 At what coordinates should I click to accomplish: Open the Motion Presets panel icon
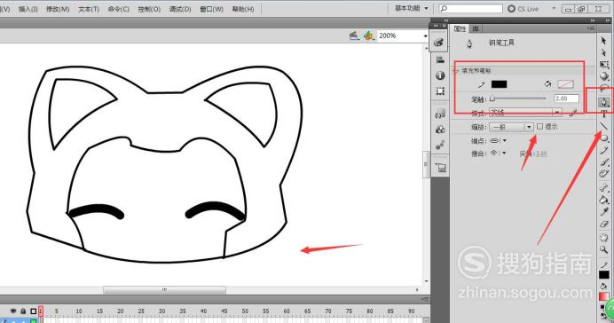point(440,146)
